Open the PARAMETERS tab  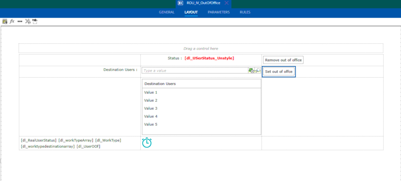pyautogui.click(x=219, y=12)
